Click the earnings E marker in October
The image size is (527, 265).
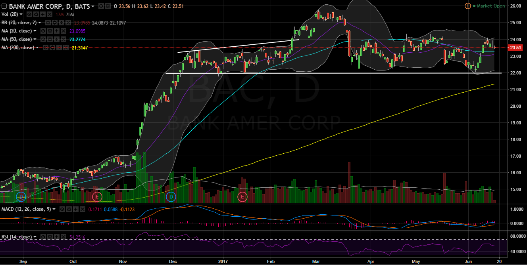96,196
